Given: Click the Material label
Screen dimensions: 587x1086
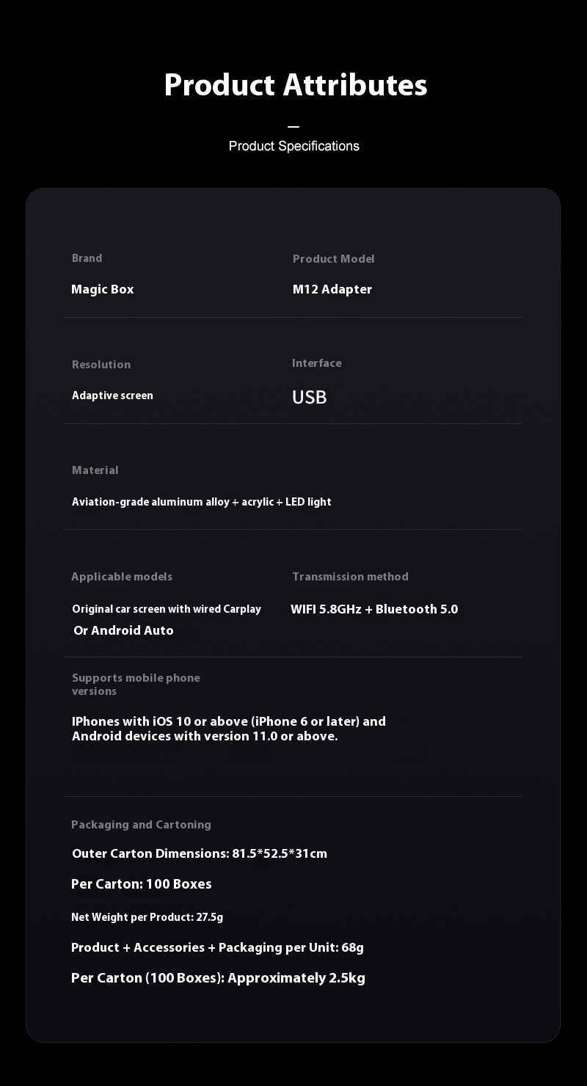Looking at the screenshot, I should (95, 470).
